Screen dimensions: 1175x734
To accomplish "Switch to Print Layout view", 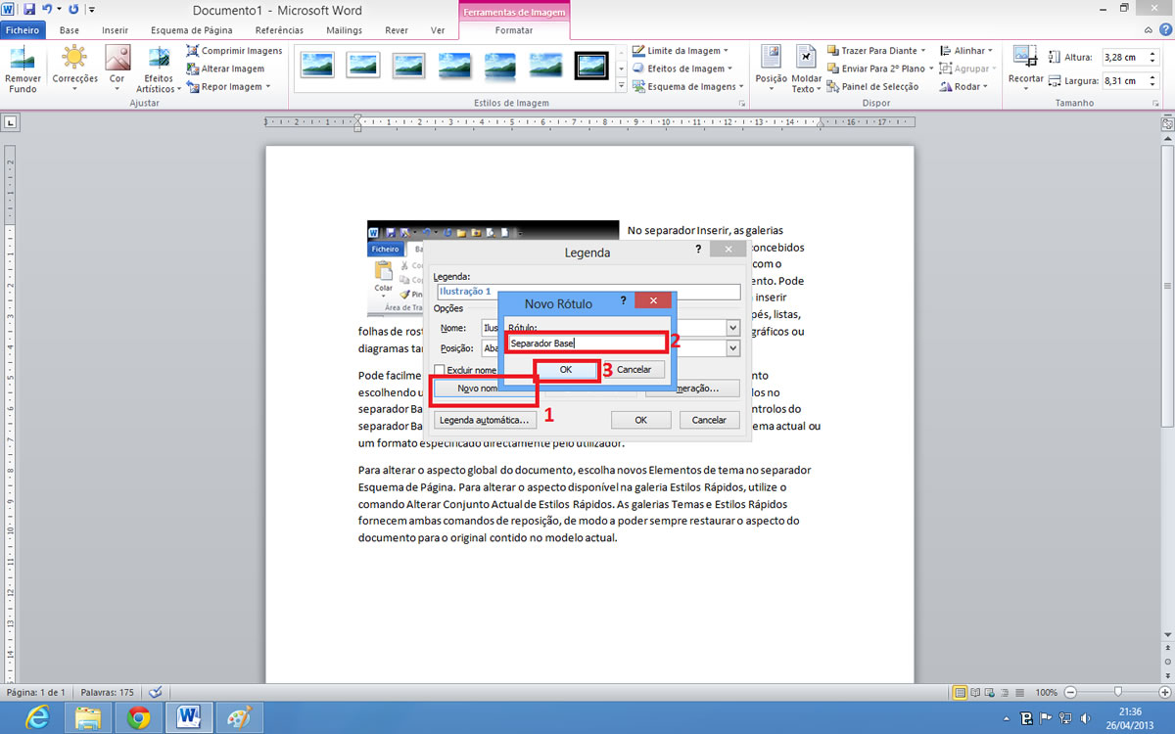I will click(960, 692).
